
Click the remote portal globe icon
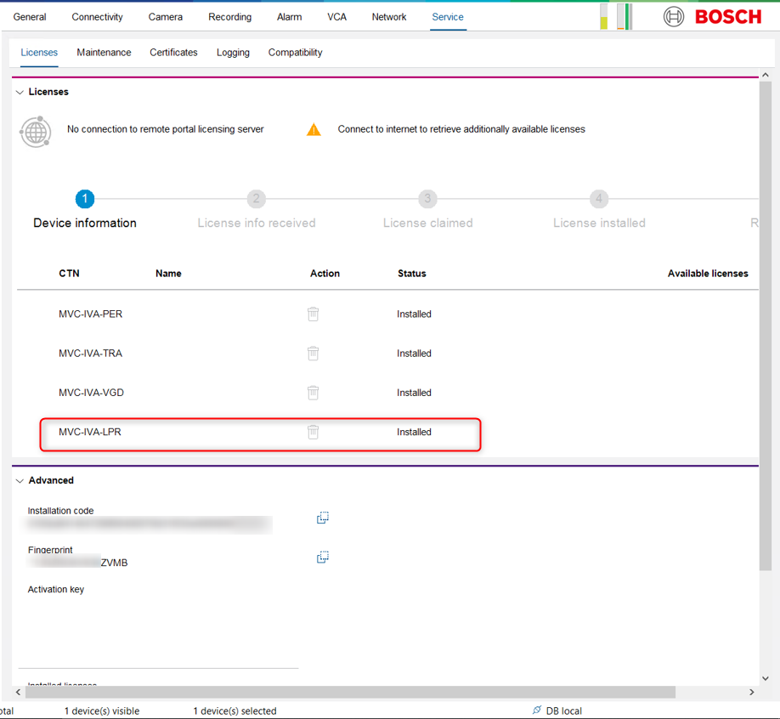coord(36,132)
